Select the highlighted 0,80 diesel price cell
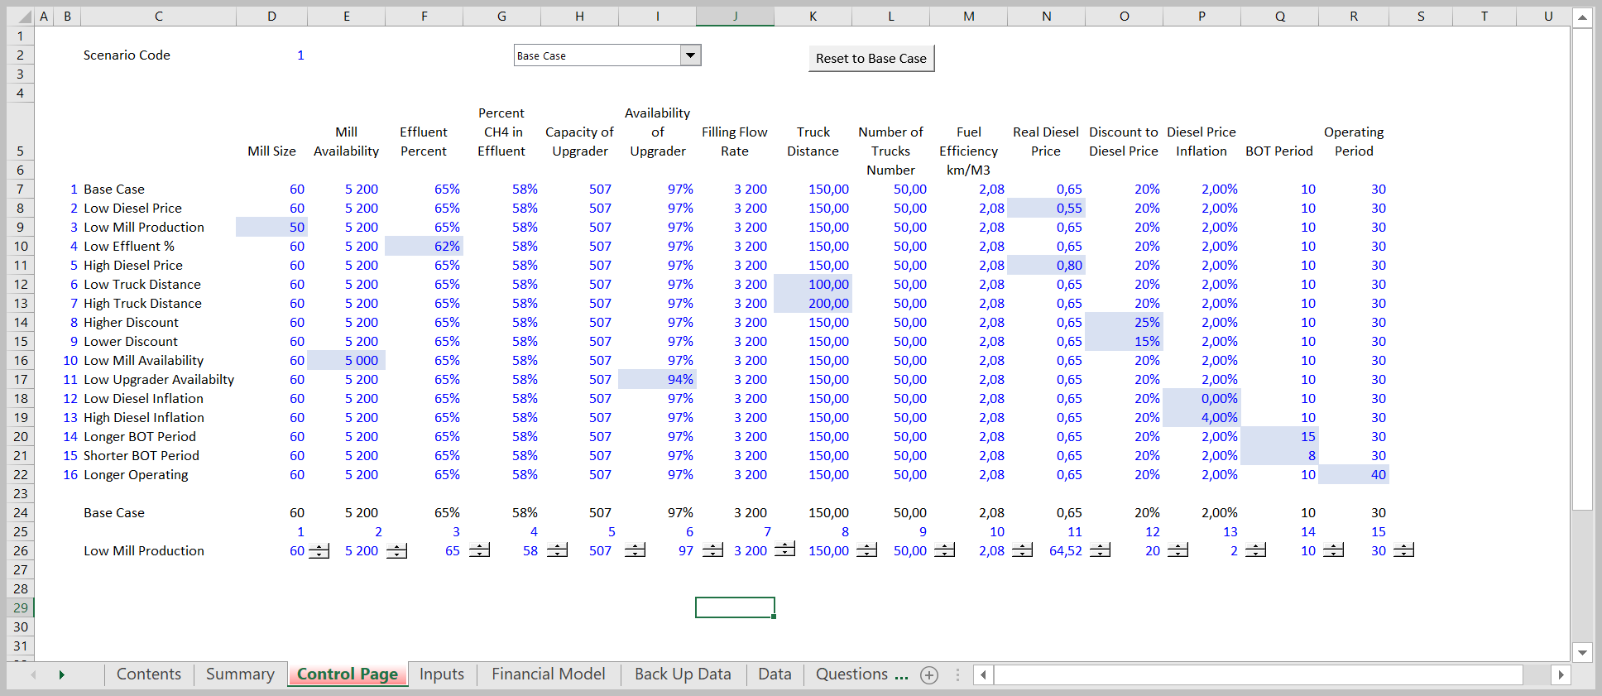The width and height of the screenshot is (1602, 696). [x=1046, y=265]
